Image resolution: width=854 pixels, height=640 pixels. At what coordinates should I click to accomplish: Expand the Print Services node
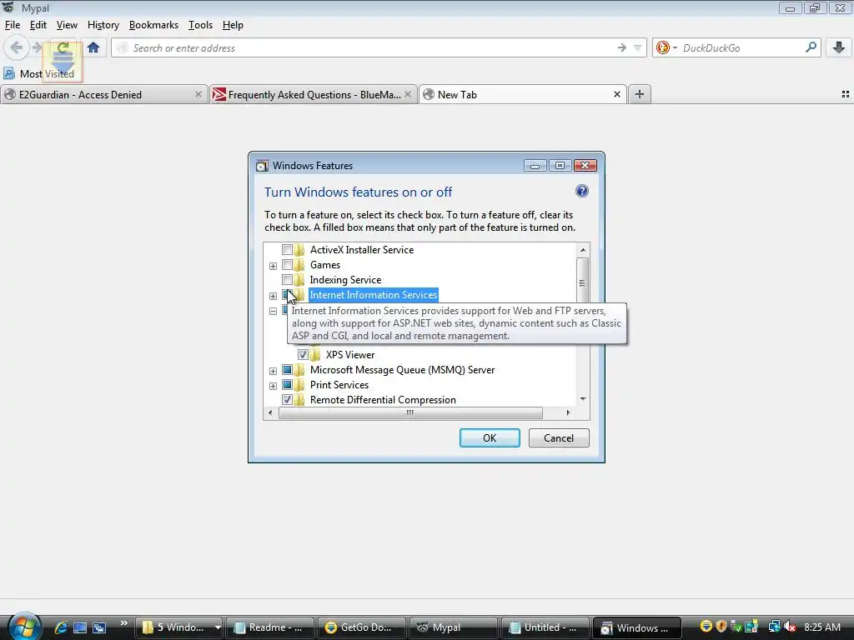[x=273, y=386]
